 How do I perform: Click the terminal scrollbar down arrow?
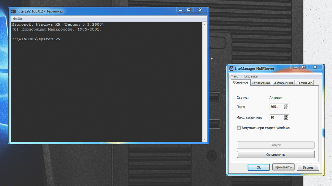[x=205, y=139]
